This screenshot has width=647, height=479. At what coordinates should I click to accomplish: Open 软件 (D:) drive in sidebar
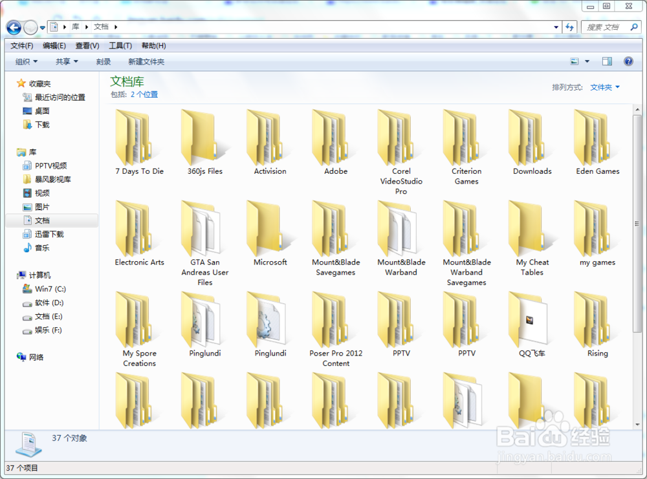pos(43,303)
